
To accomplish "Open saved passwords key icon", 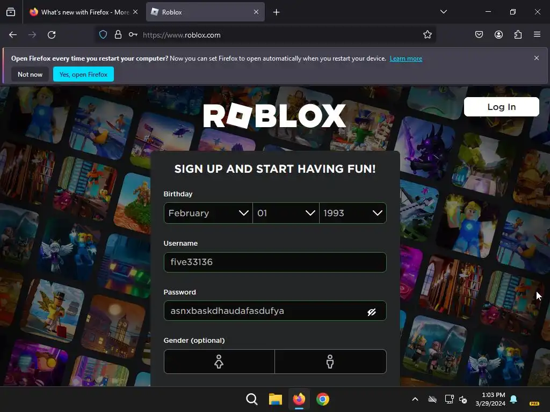I will point(133,35).
